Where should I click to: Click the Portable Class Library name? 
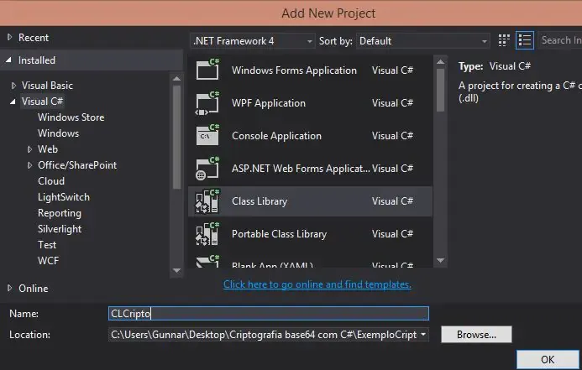point(279,233)
